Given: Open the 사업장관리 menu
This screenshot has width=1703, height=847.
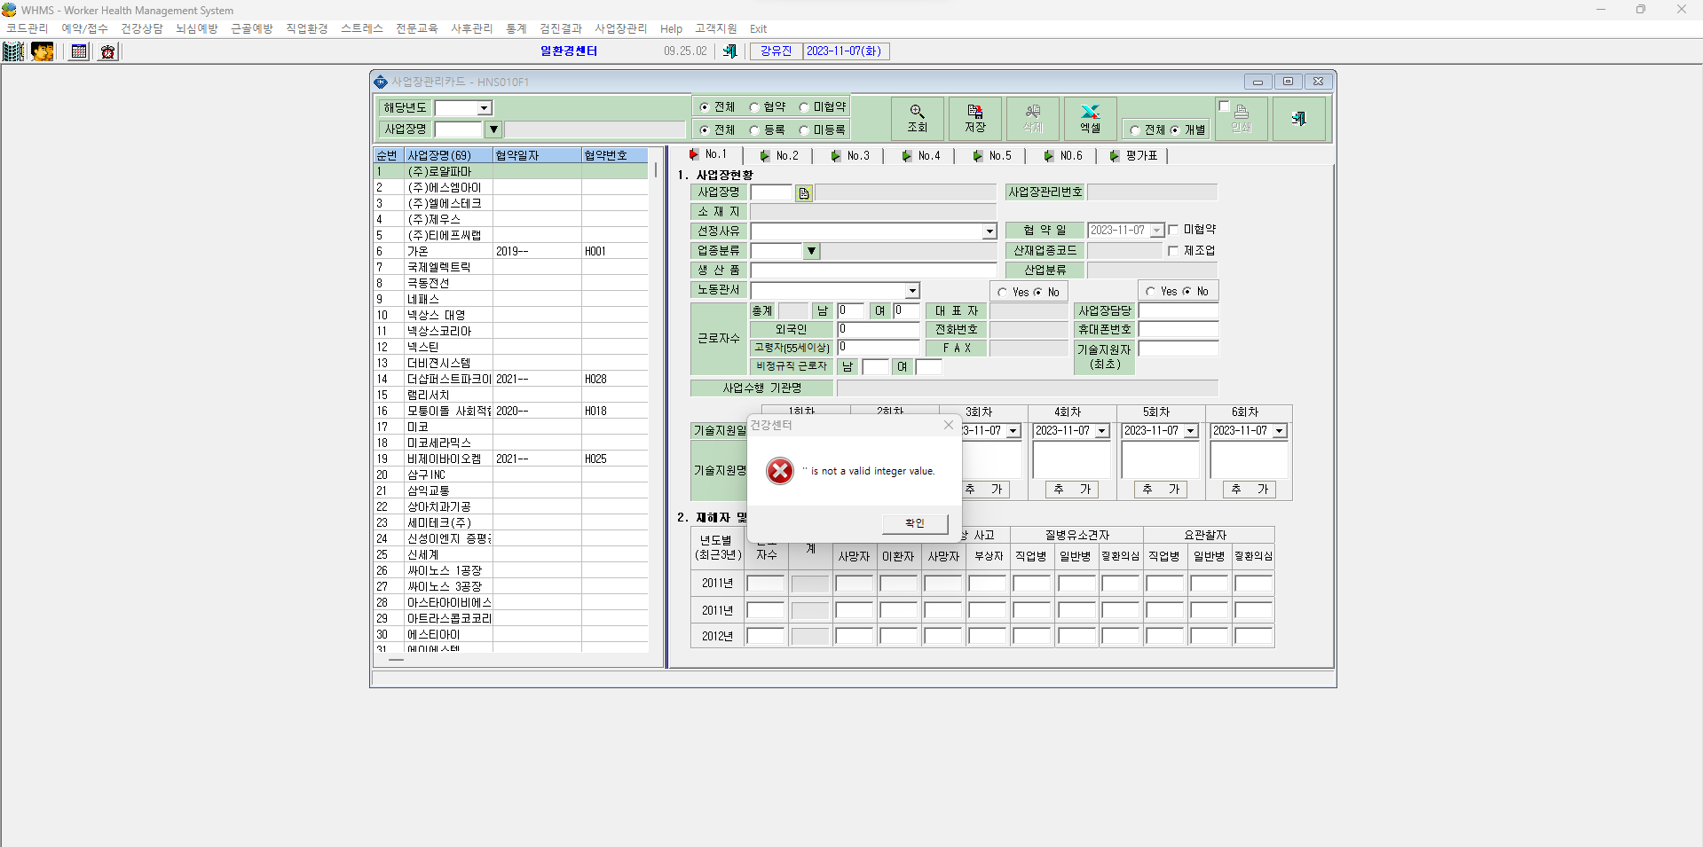Looking at the screenshot, I should [620, 28].
